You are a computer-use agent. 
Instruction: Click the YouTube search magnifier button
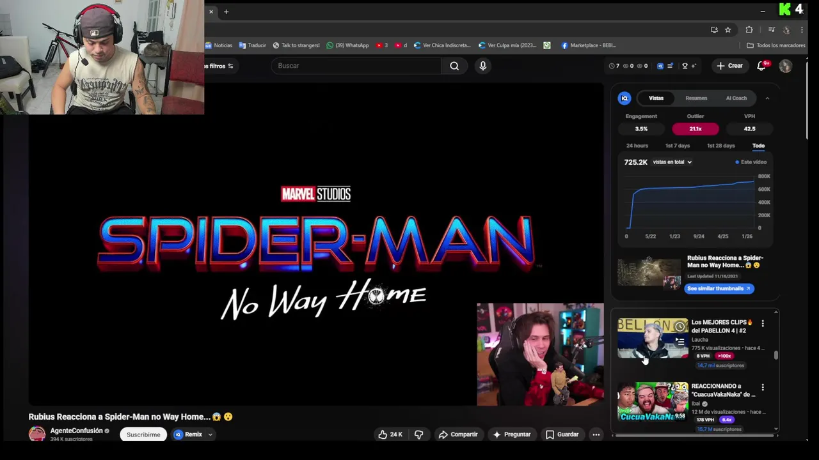[x=454, y=66]
